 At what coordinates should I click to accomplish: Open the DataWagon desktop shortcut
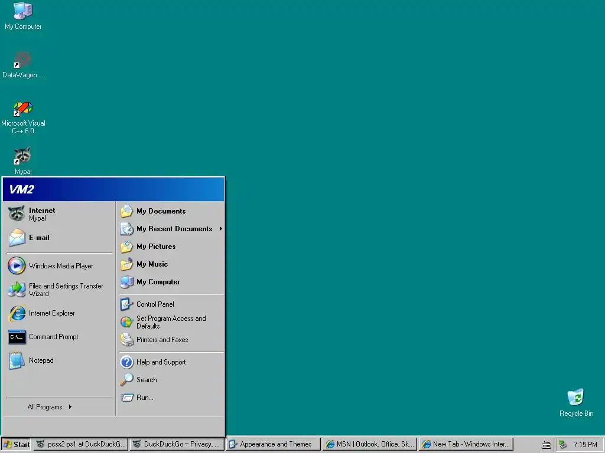23,64
